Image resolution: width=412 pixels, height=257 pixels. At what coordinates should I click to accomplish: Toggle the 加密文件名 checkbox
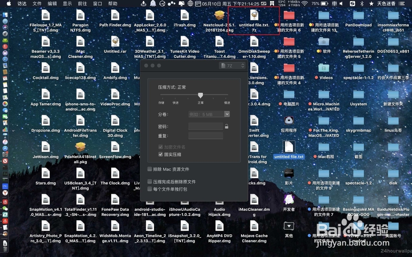[161, 147]
